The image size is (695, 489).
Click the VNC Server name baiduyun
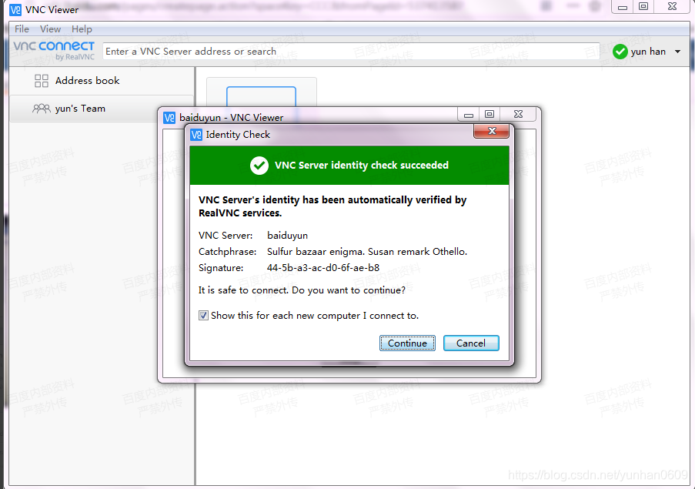tap(287, 236)
